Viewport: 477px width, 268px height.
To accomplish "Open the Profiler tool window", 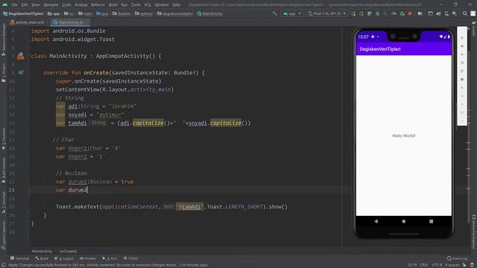I will click(88, 258).
